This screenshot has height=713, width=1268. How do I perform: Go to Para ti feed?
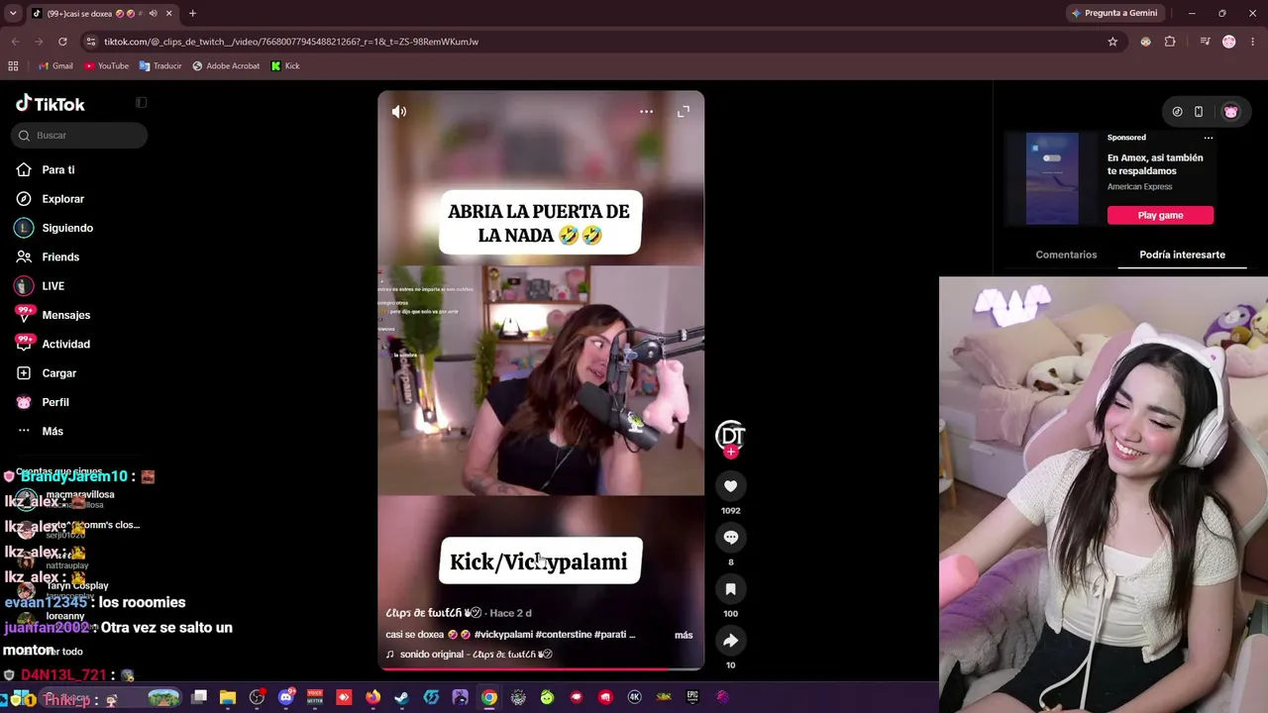click(58, 170)
